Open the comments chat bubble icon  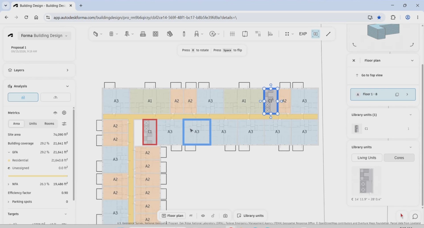click(415, 217)
